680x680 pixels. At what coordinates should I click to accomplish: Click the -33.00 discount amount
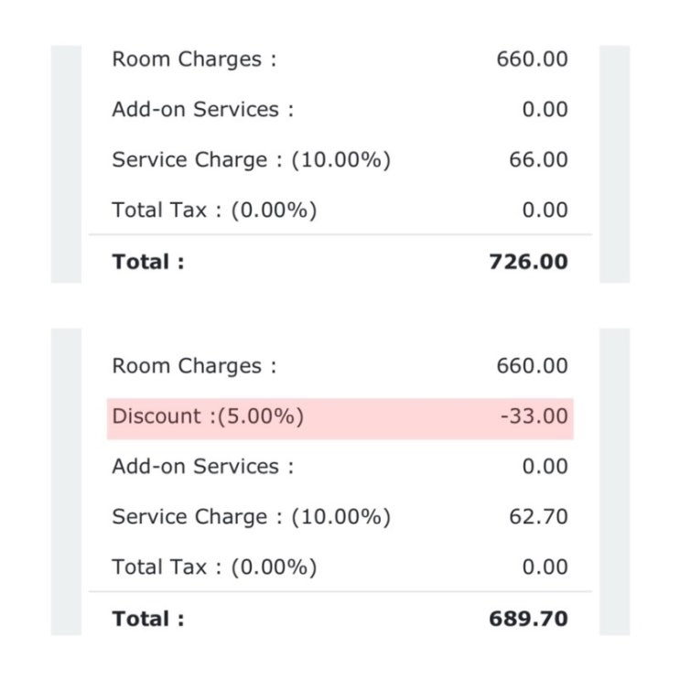(534, 416)
